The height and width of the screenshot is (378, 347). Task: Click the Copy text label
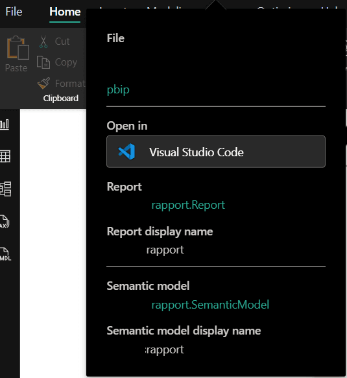(66, 62)
